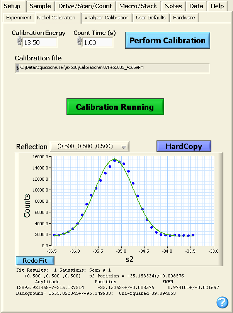Click the Redo Fit button
Viewport: 233px width, 313px height.
click(35, 260)
